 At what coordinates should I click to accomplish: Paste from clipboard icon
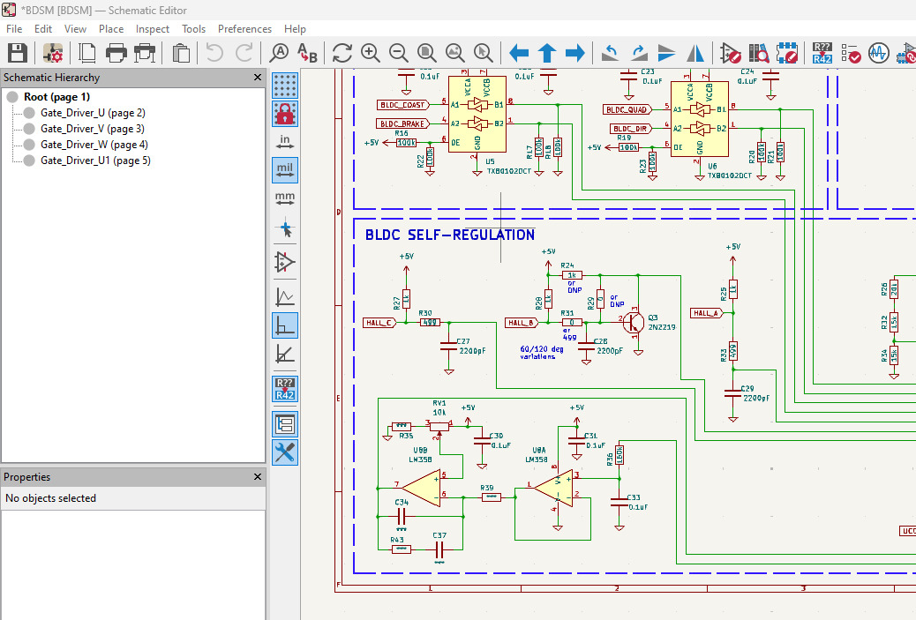(x=181, y=53)
